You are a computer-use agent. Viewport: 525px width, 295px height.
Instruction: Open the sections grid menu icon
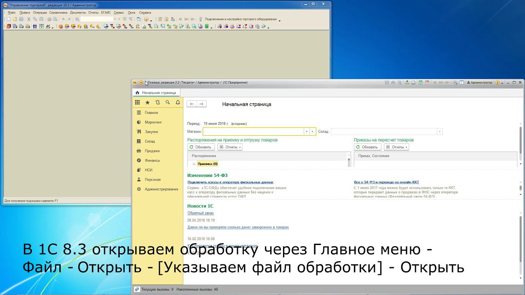(137, 102)
